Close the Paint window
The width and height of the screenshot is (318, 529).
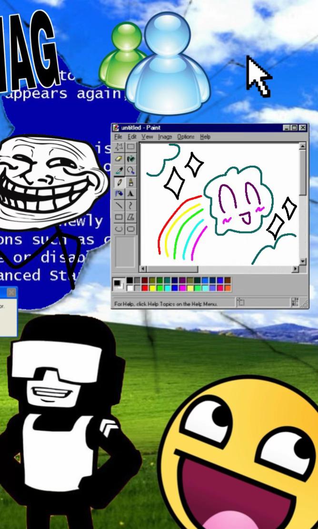pos(302,128)
